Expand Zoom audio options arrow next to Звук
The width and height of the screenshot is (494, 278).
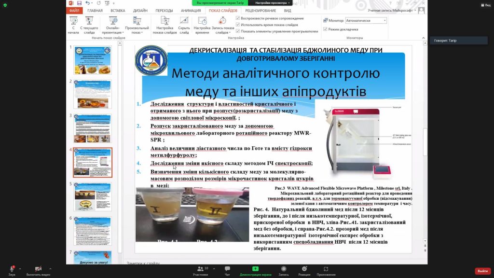pos(20,269)
